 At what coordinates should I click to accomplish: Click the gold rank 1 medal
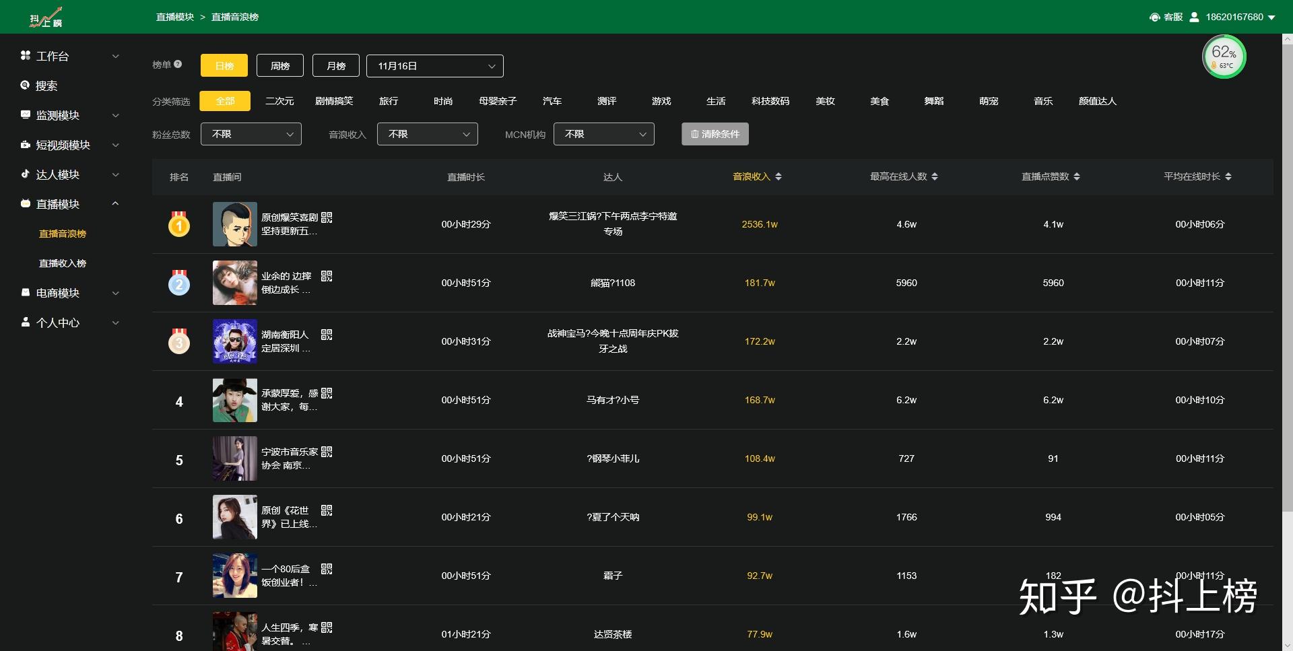(179, 224)
